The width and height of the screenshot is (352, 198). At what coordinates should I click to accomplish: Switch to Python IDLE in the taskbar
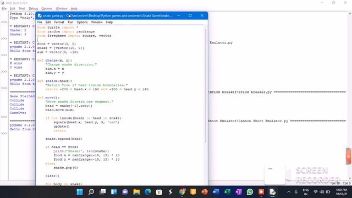(272, 192)
